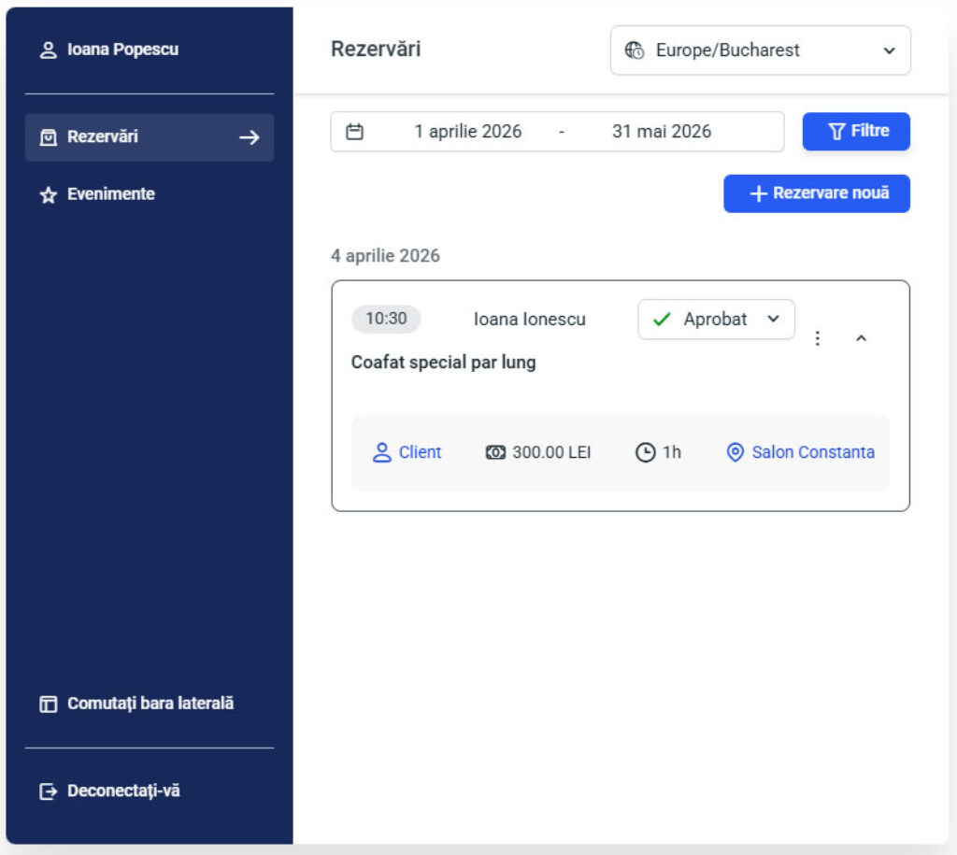The image size is (957, 855).
Task: Open the Salon Constanta location link
Action: 813,453
